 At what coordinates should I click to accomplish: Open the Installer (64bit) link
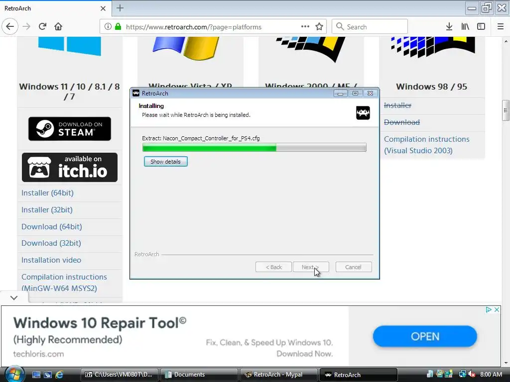[x=47, y=193]
